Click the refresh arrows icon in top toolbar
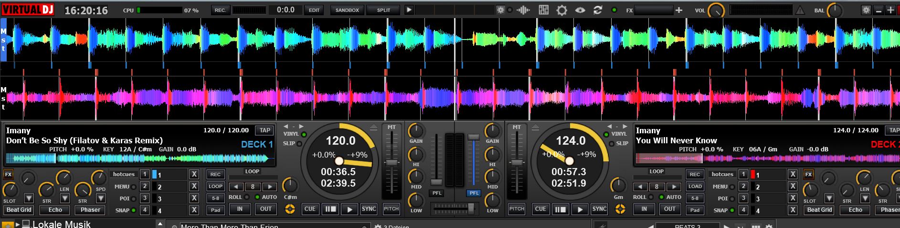The height and width of the screenshot is (228, 900). pos(598,10)
